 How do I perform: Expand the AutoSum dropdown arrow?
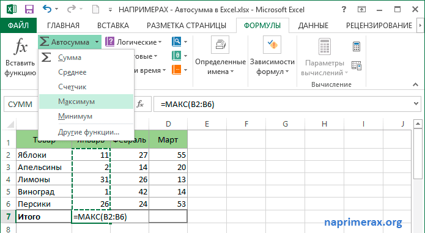97,42
